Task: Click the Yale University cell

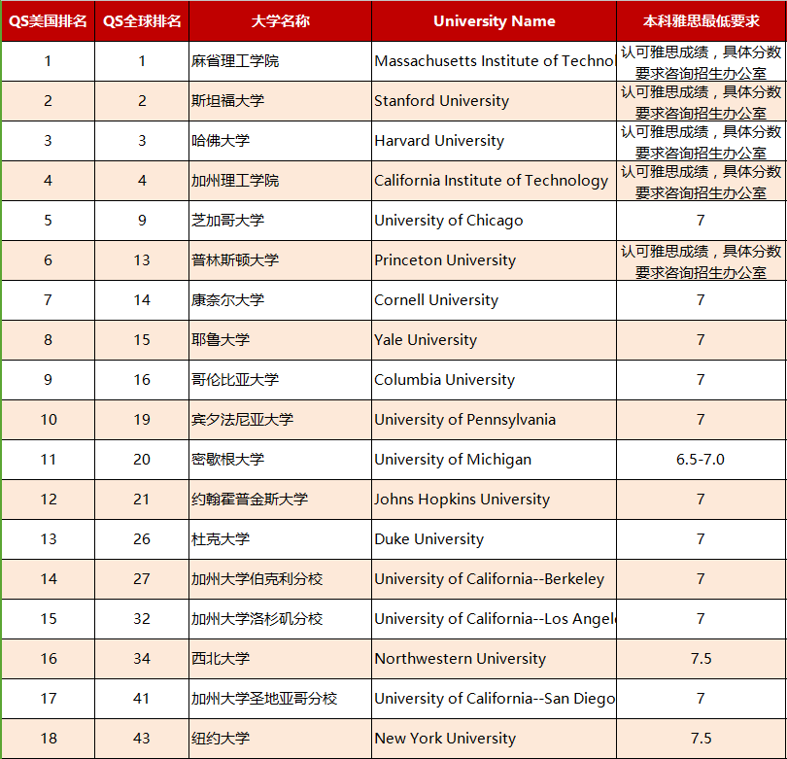Action: click(x=494, y=340)
